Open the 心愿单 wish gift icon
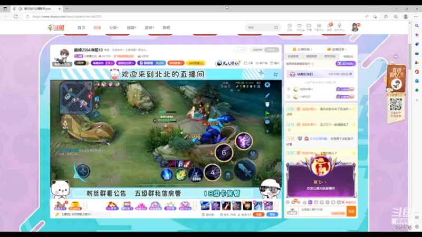This screenshot has height=237, width=422. click(x=112, y=206)
